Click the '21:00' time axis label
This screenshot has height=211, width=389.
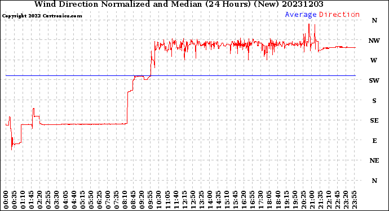(312, 200)
